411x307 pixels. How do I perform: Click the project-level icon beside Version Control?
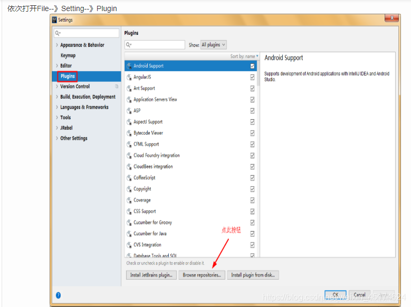tap(117, 87)
